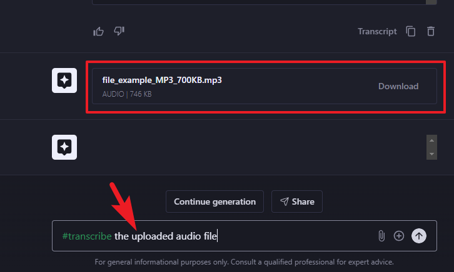The height and width of the screenshot is (272, 454).
Task: Click the #transcribe hashtag in the input
Action: click(x=87, y=236)
